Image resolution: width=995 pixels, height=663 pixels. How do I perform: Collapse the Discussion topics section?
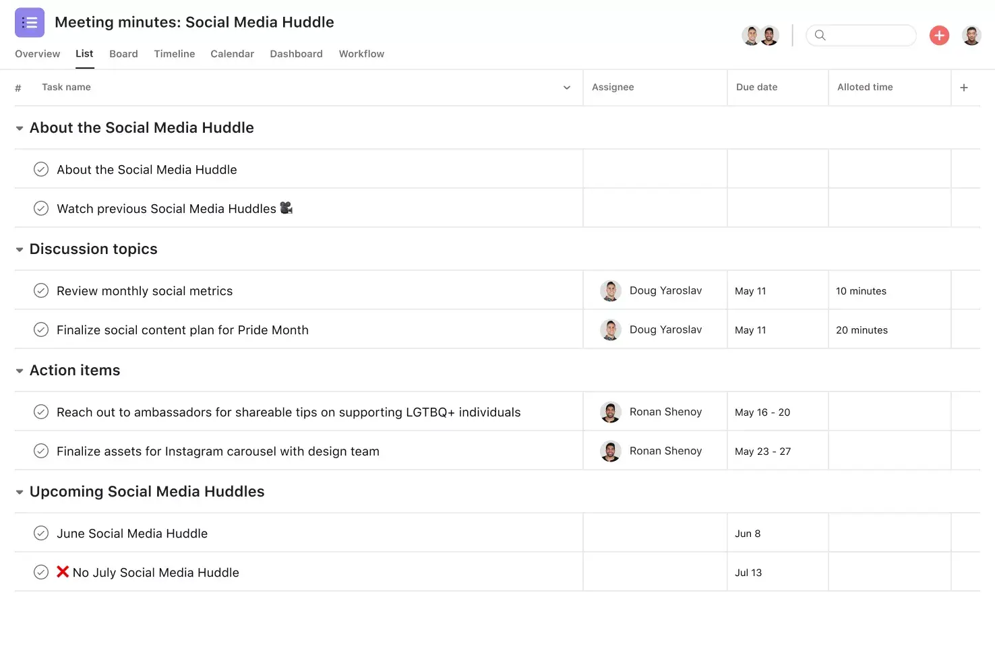point(20,249)
